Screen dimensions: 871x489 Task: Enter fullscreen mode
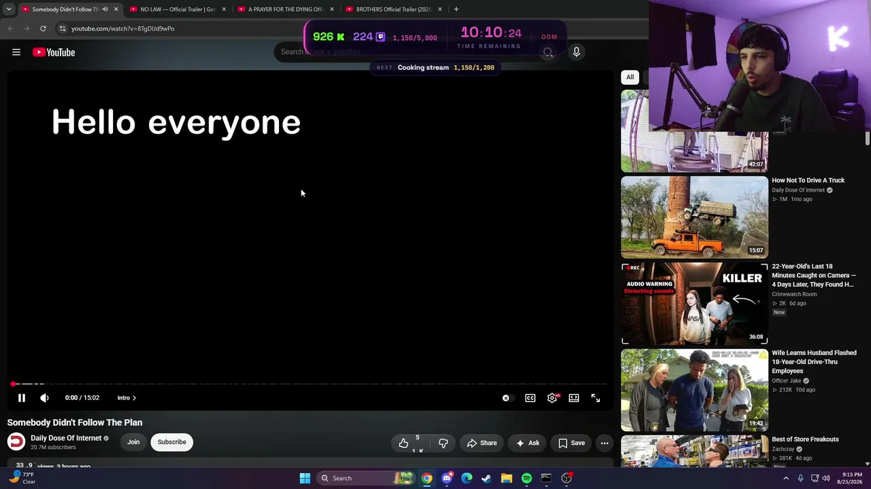click(x=595, y=398)
